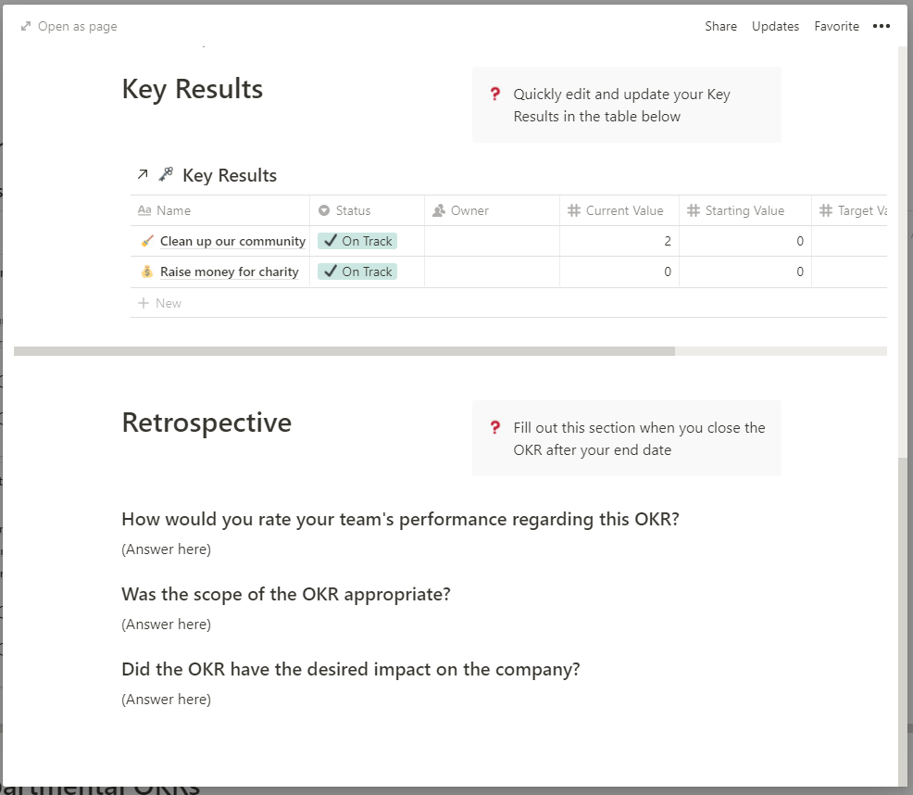Screen dimensions: 913x795
Task: Click the red question mark in Key Results callout
Action: coord(495,94)
